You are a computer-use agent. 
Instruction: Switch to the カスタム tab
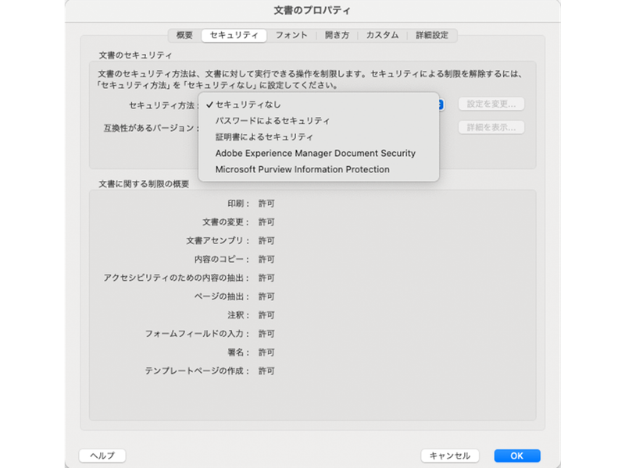[x=381, y=34]
